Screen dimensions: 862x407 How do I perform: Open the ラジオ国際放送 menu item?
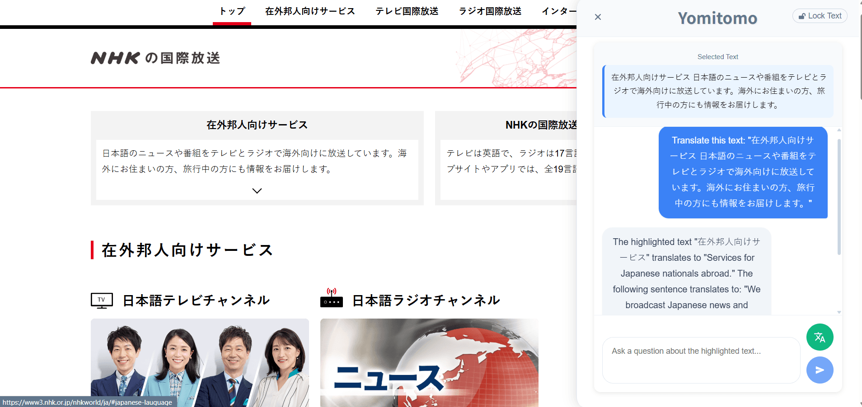[490, 11]
